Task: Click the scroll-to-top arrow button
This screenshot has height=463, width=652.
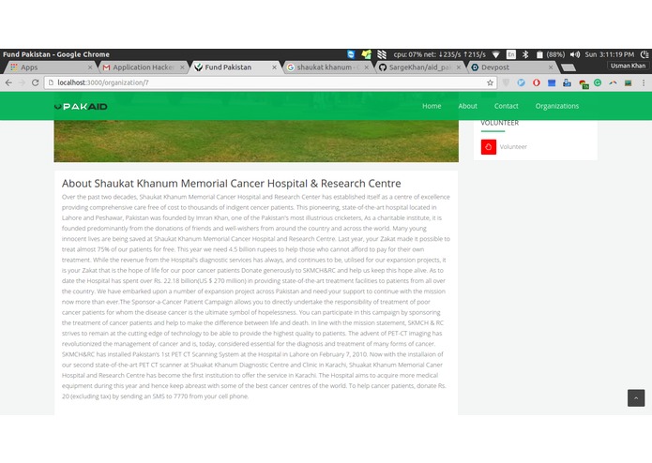Action: [x=636, y=397]
